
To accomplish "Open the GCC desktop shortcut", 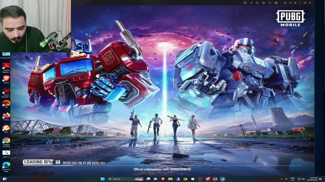I will point(6,129).
